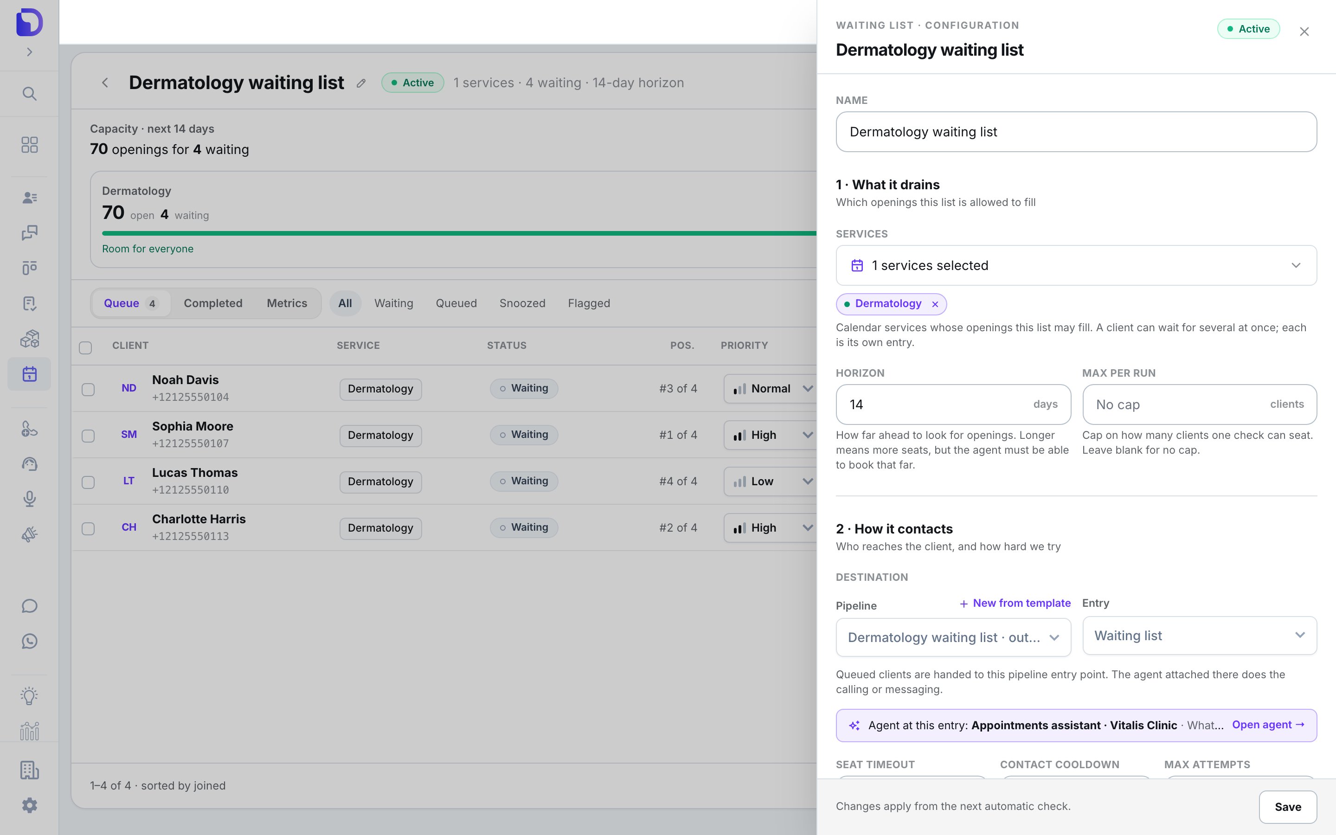Open Lucas Thomas's Low priority dropdown
This screenshot has height=835, width=1336.
pos(771,482)
